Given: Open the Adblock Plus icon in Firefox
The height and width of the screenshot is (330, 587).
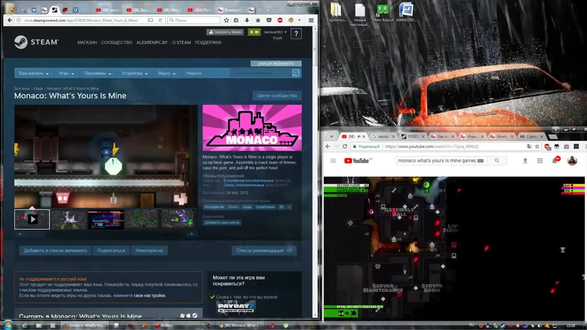Looking at the screenshot, I should (280, 20).
